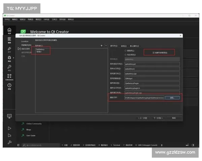202x161 pixels.
Task: Click the QwBatteryPlugin class name field
Action: pyautogui.click(x=152, y=83)
